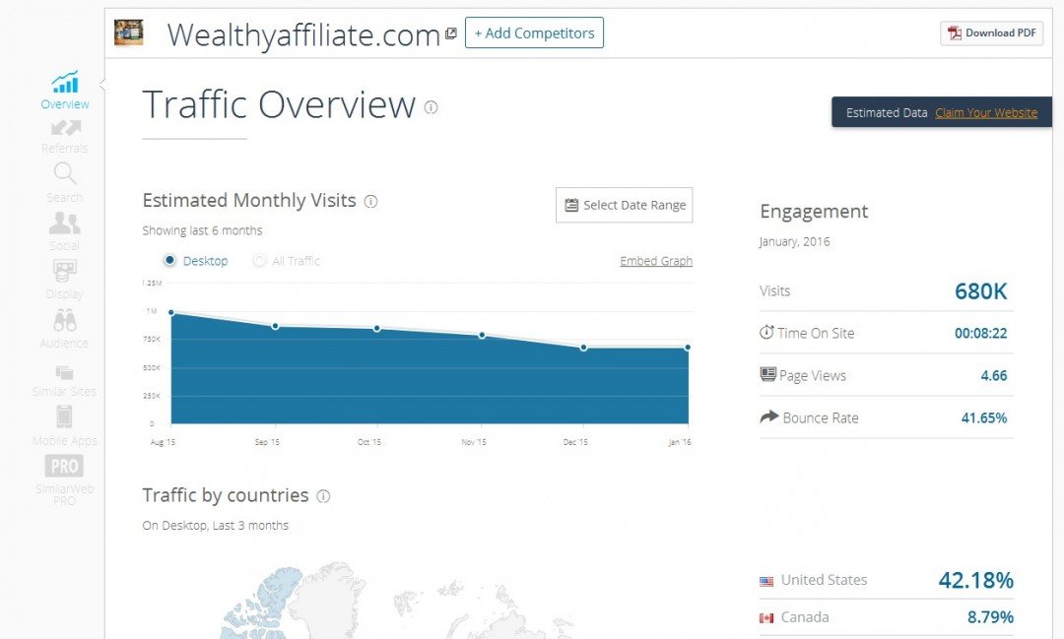Click the Wealthyaffiliate.com site title

(x=304, y=34)
